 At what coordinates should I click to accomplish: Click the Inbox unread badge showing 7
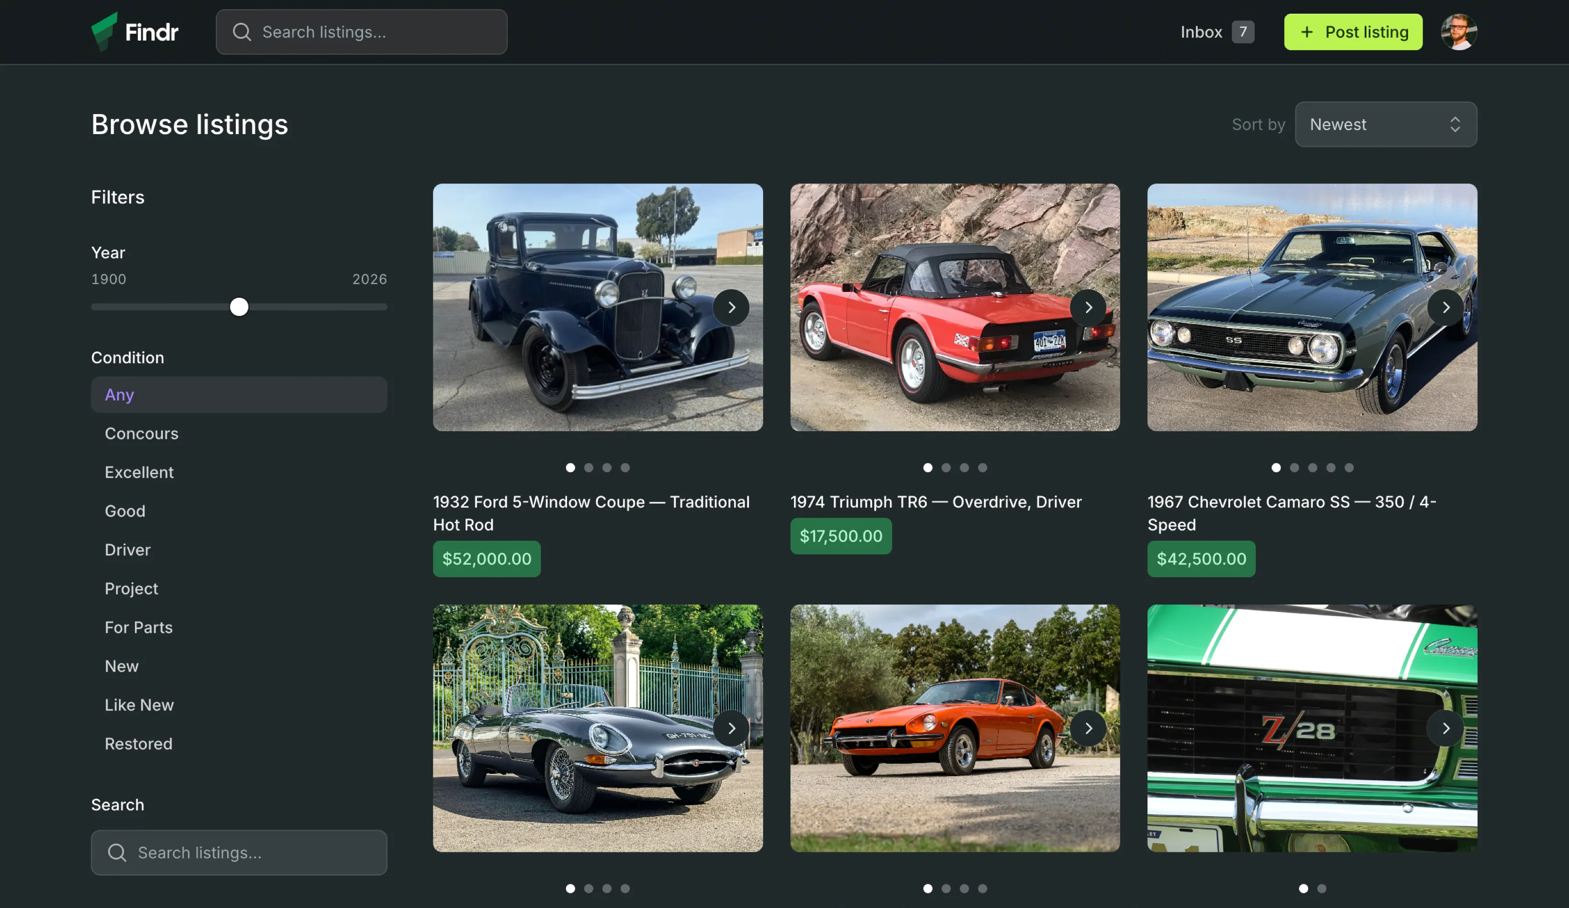click(x=1243, y=32)
